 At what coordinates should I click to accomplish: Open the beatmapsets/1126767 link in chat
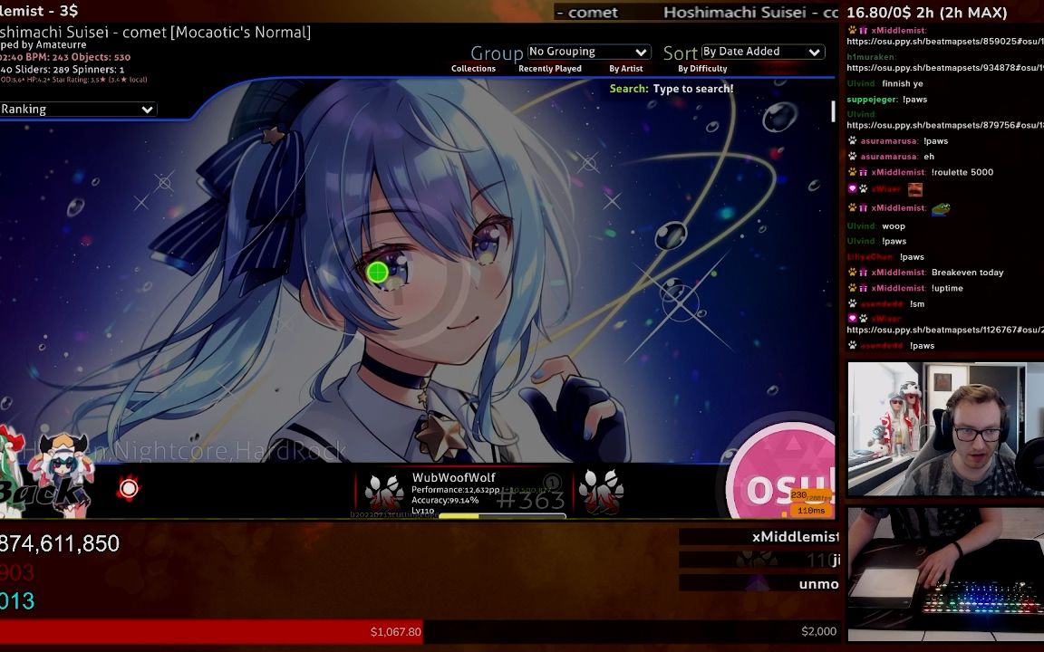pos(945,330)
